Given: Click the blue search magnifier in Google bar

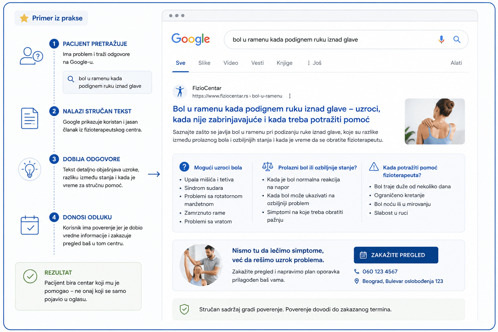Looking at the screenshot, I should [457, 40].
